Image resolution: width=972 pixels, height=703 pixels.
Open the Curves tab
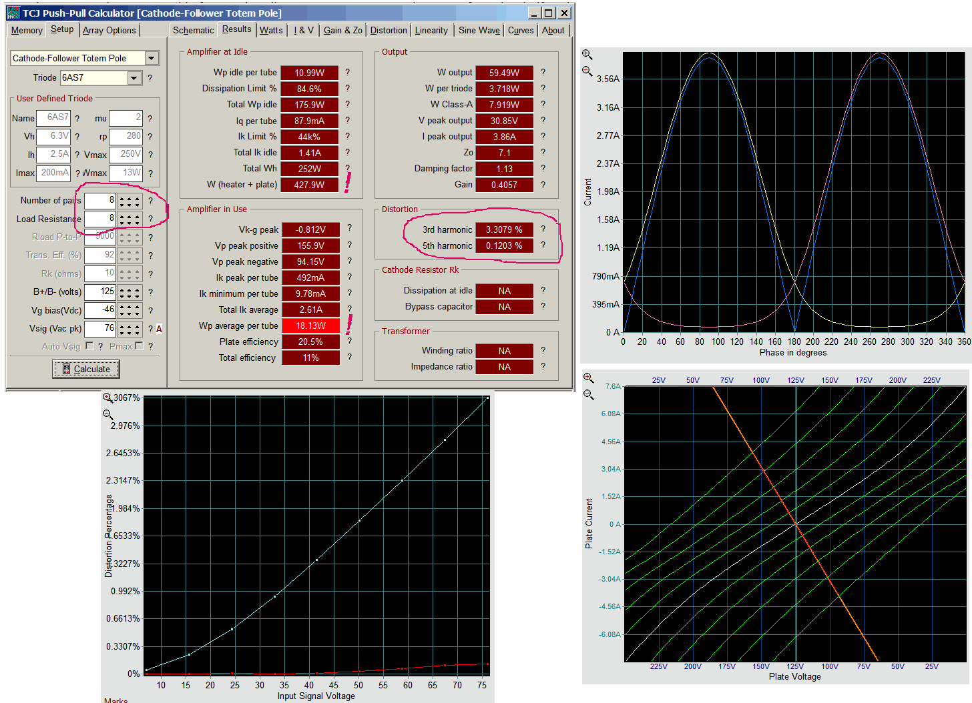coord(521,30)
